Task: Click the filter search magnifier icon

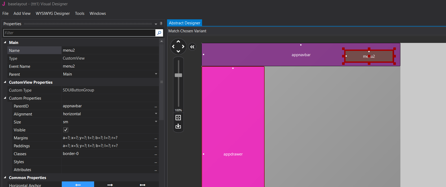Action: pyautogui.click(x=159, y=33)
